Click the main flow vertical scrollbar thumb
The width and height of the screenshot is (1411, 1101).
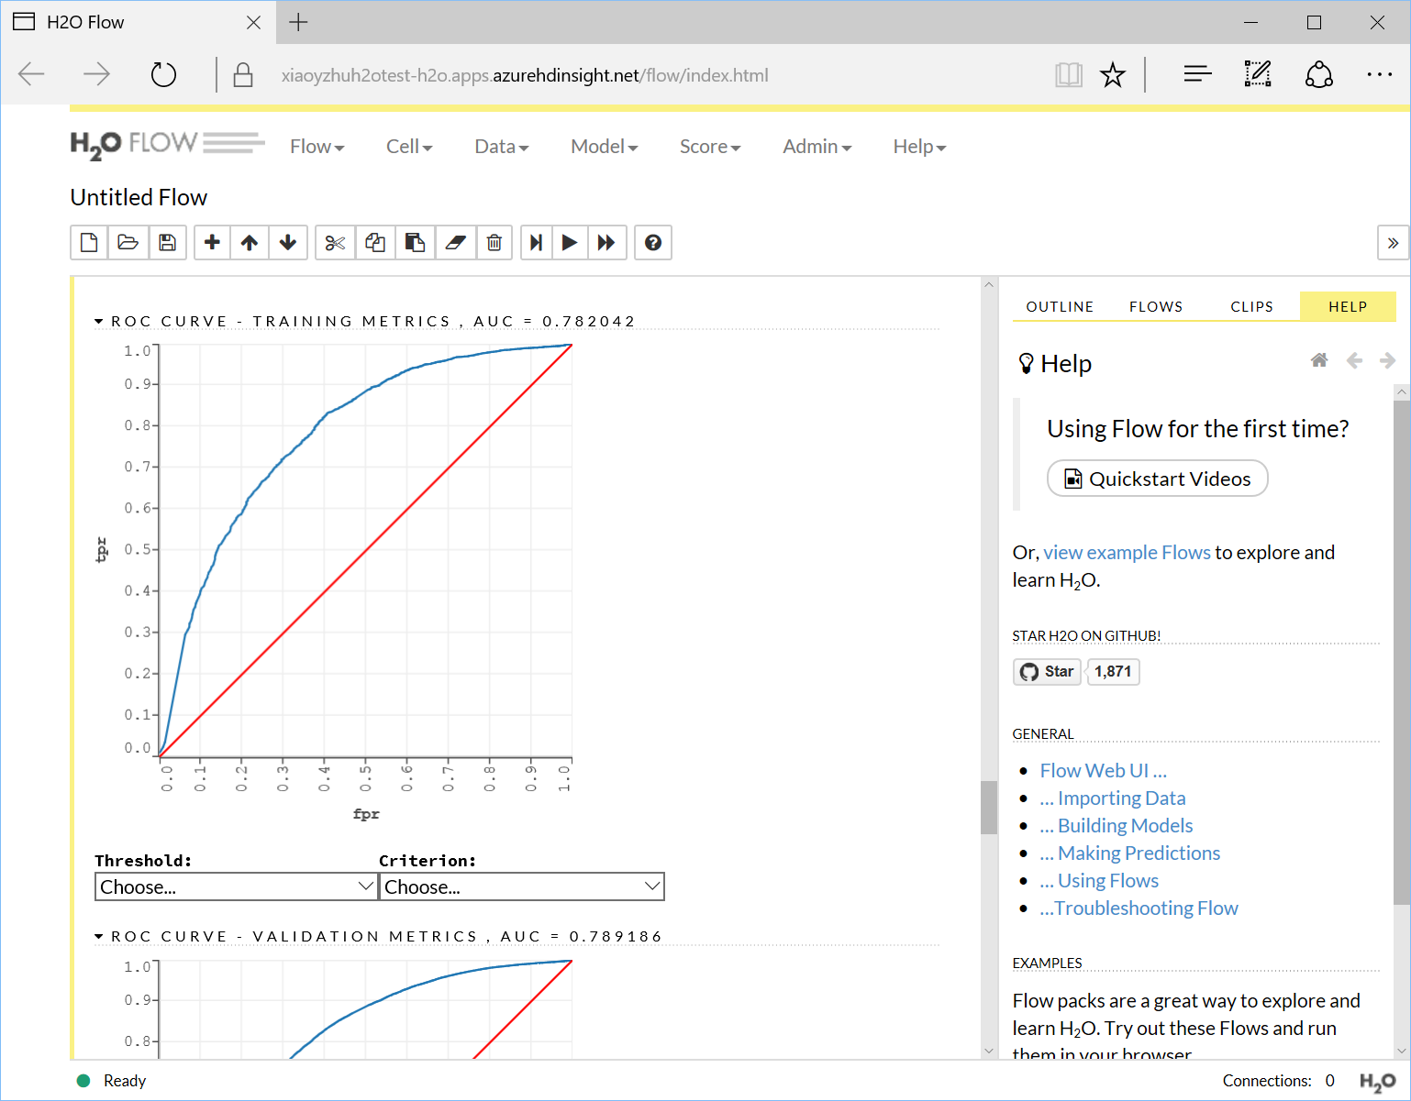(x=989, y=807)
